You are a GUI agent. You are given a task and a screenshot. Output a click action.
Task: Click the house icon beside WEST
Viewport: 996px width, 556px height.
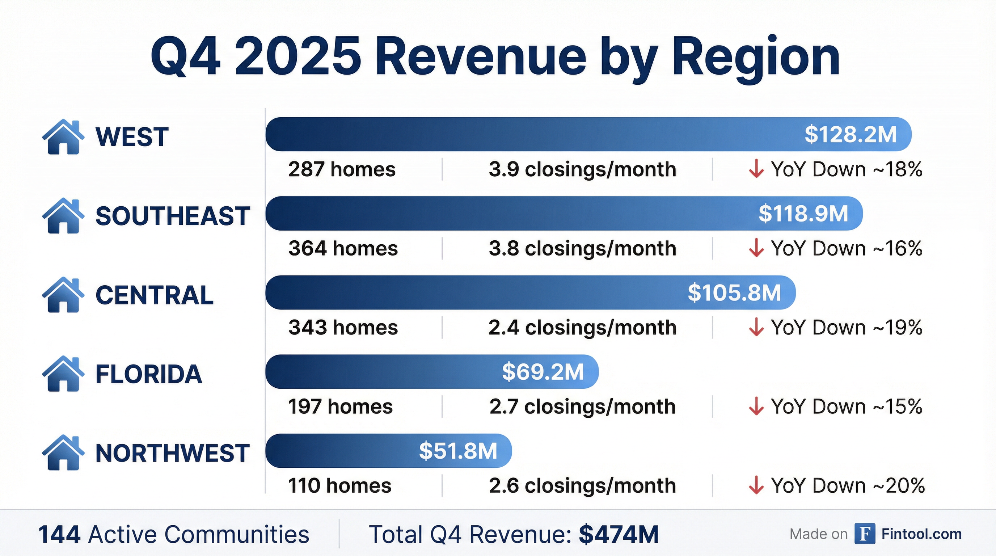[63, 137]
